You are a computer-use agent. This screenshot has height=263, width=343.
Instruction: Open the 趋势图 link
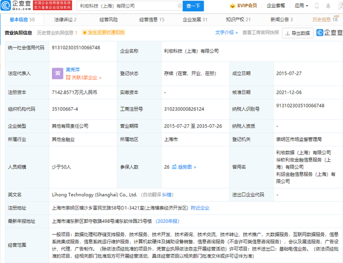coord(187,167)
